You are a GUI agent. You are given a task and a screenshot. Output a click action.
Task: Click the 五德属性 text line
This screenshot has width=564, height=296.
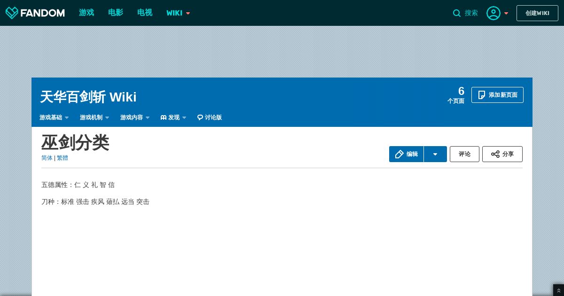pyautogui.click(x=78, y=185)
